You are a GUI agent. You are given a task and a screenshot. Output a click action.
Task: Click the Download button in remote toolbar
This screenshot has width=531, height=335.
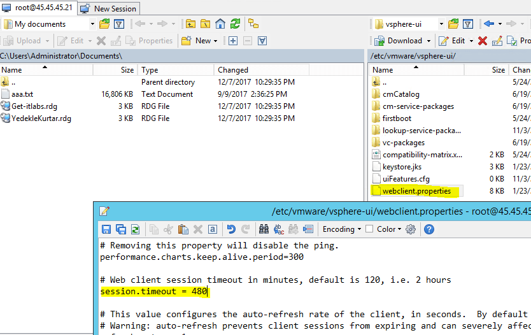coord(405,41)
